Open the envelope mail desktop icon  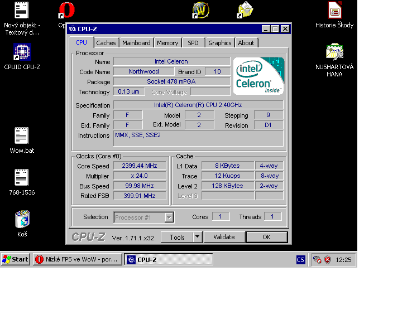tap(246, 10)
